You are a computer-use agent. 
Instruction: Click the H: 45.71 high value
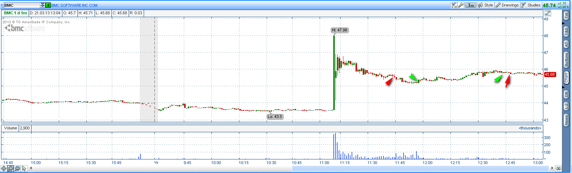(85, 13)
